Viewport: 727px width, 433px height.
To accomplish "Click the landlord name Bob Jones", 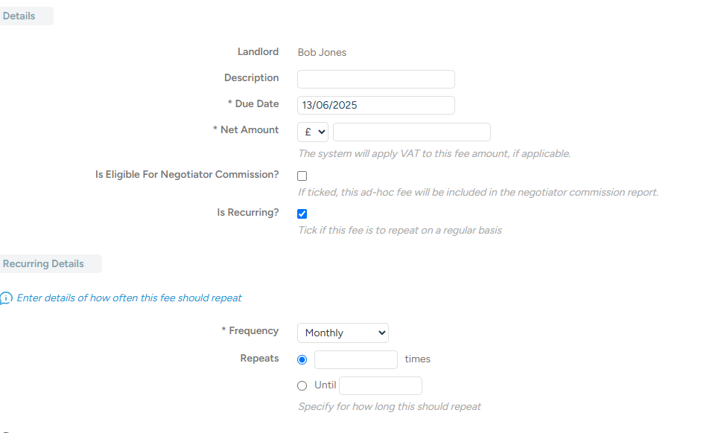I will 322,53.
